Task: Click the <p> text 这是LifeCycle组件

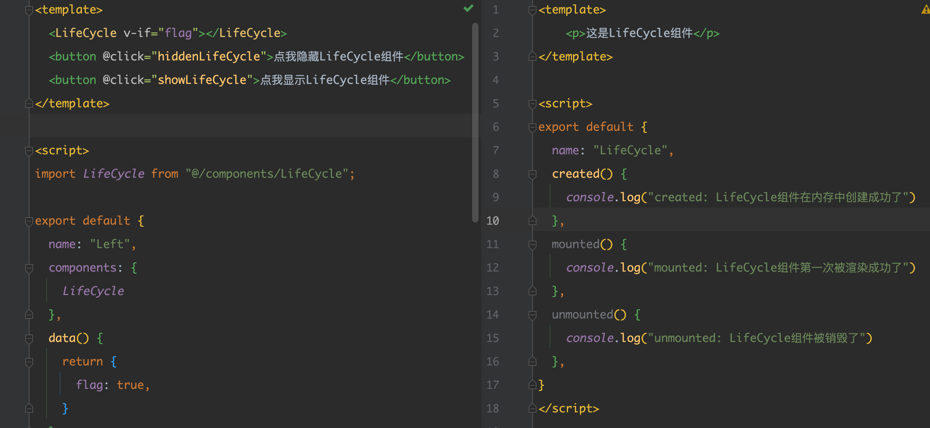Action: [x=639, y=33]
